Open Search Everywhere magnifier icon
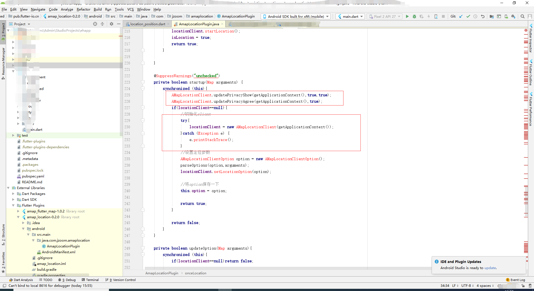 (523, 16)
